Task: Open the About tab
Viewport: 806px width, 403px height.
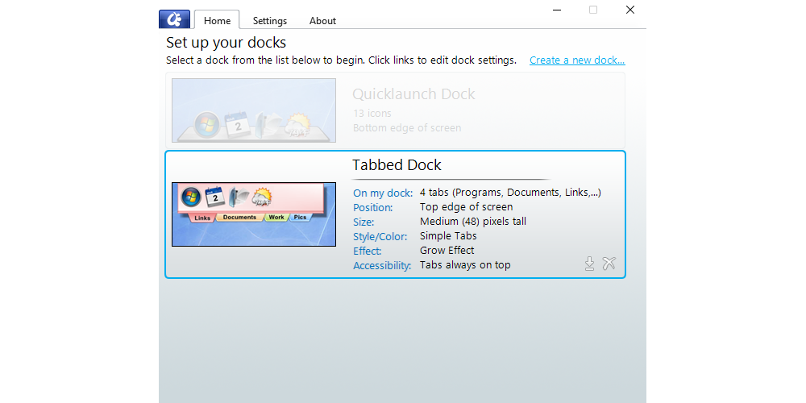Action: [x=322, y=21]
